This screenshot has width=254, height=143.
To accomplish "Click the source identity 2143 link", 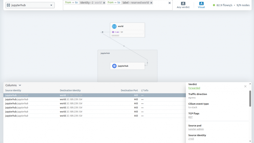I will [x=191, y=139].
